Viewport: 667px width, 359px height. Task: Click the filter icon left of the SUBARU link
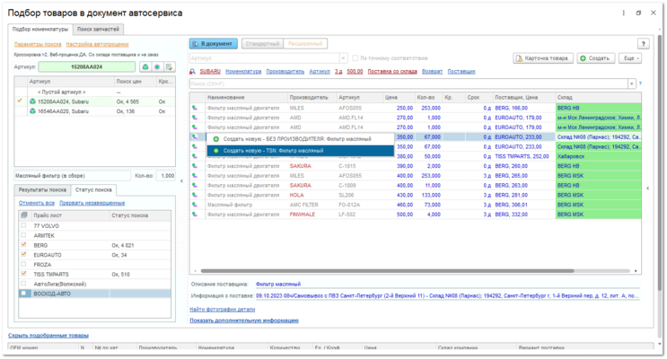193,72
